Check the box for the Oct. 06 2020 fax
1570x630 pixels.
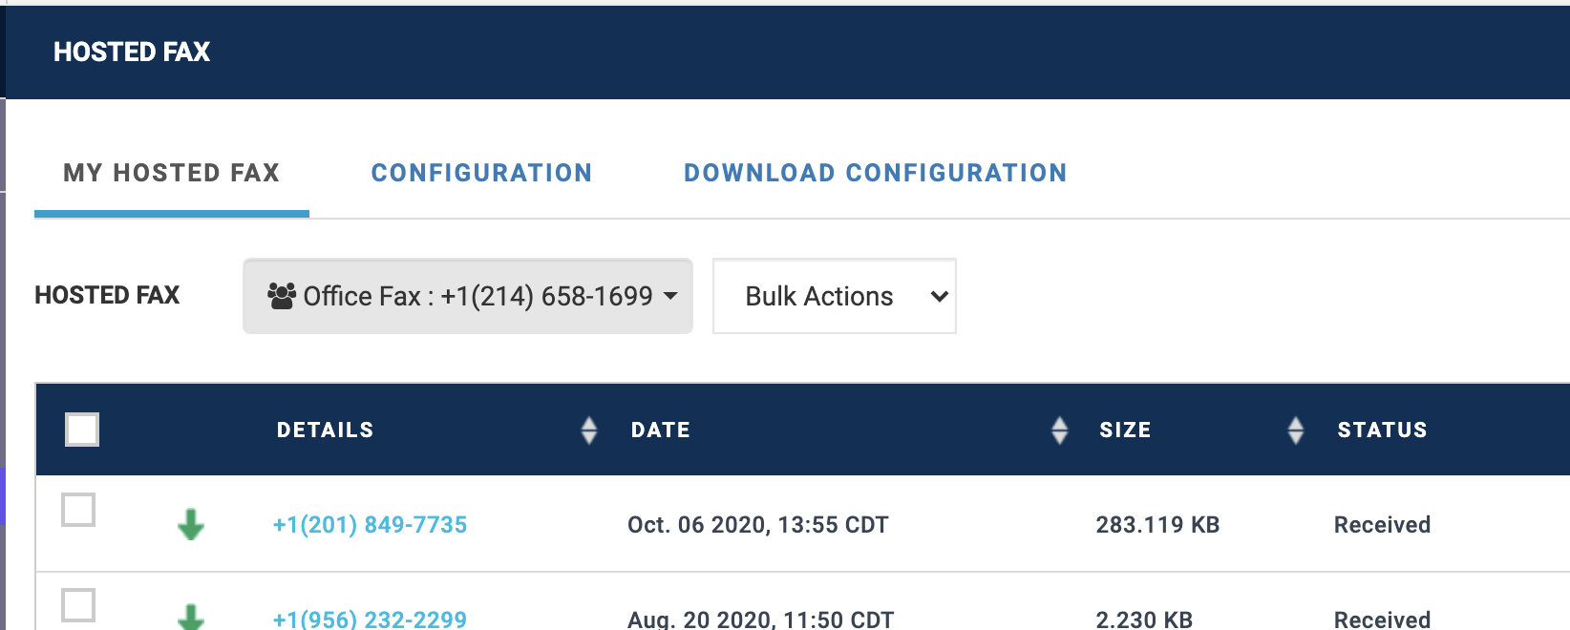click(x=78, y=510)
